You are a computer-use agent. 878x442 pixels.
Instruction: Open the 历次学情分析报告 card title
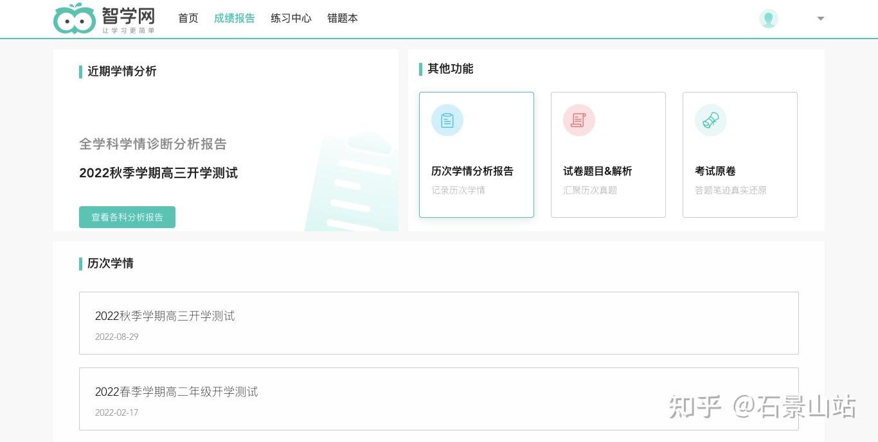pyautogui.click(x=472, y=171)
